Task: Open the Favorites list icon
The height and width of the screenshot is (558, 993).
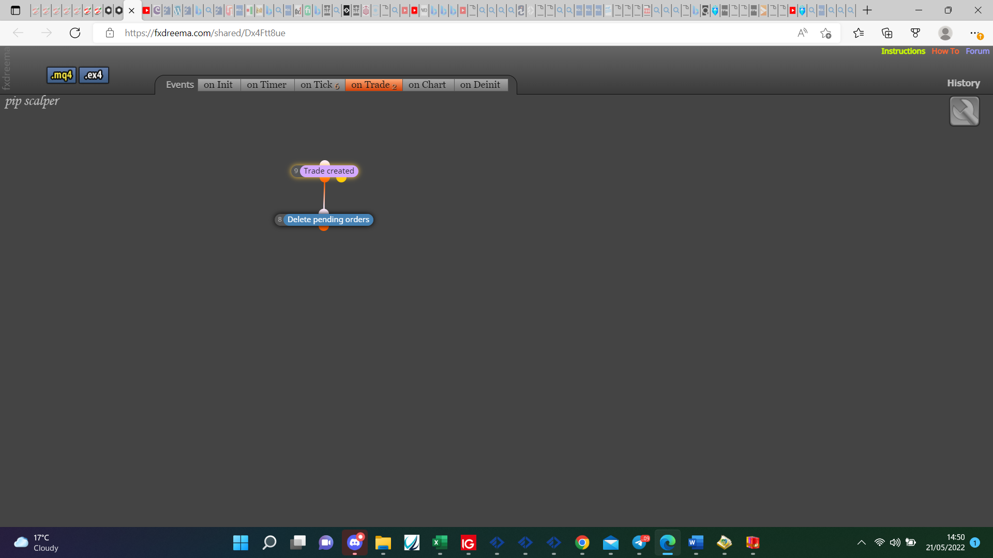Action: click(x=859, y=33)
